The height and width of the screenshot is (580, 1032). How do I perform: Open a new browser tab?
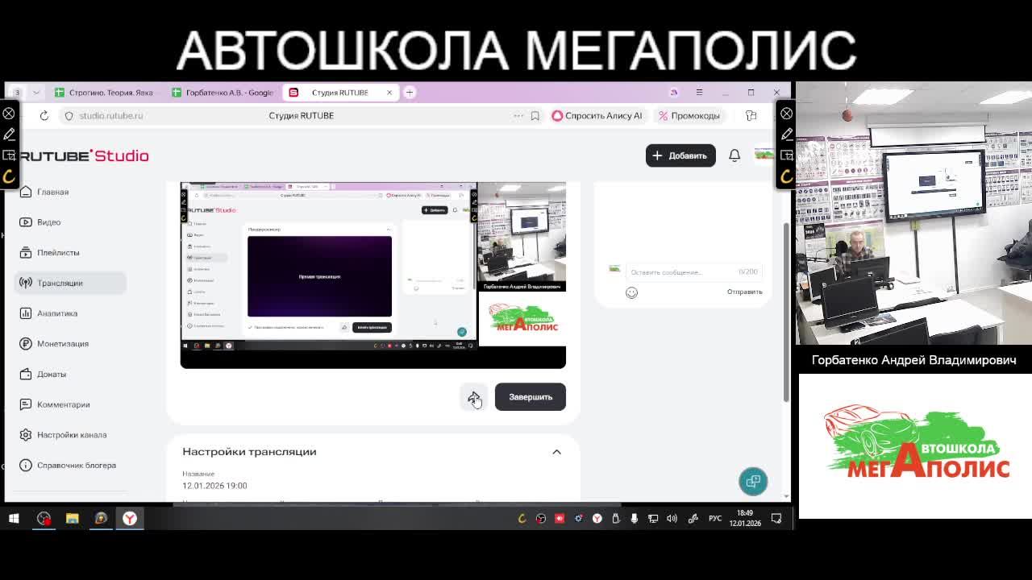pyautogui.click(x=410, y=93)
